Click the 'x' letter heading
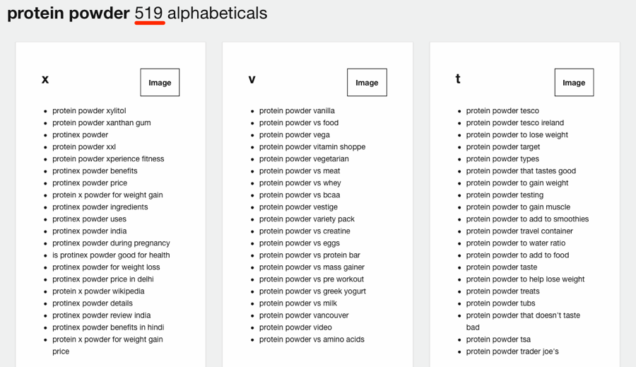The height and width of the screenshot is (367, 636). (x=45, y=79)
